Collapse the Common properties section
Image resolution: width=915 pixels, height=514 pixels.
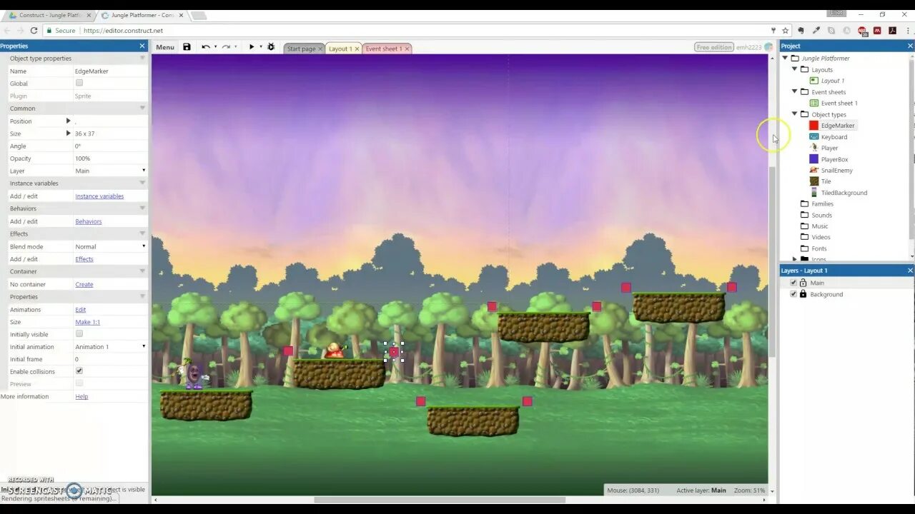142,109
